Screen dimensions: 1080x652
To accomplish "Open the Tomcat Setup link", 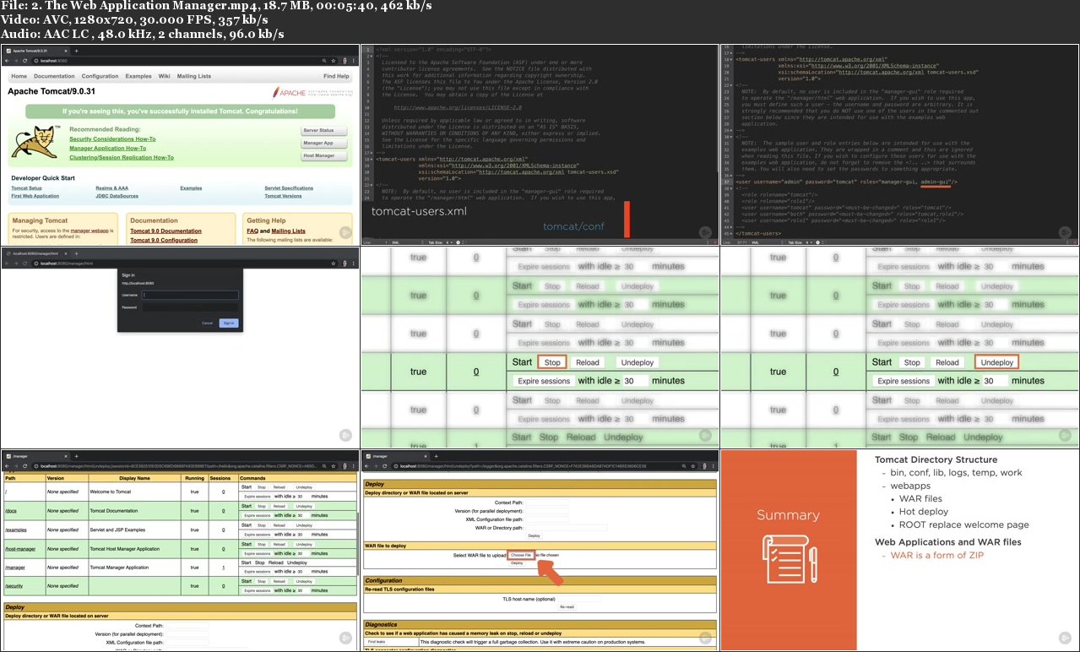I will [x=27, y=188].
